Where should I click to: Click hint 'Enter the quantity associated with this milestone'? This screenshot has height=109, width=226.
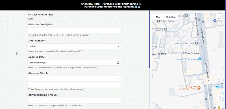[56, 89]
